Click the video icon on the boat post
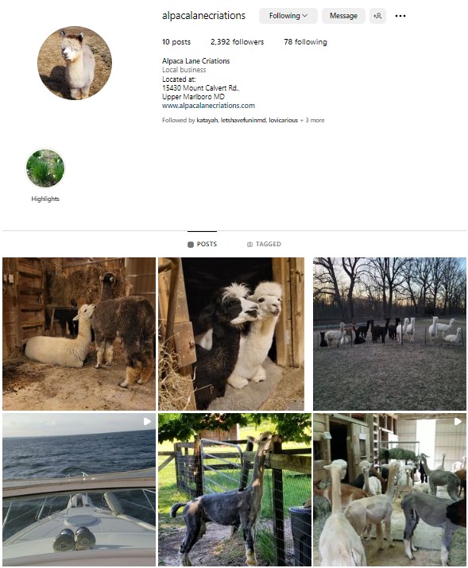 [x=147, y=421]
